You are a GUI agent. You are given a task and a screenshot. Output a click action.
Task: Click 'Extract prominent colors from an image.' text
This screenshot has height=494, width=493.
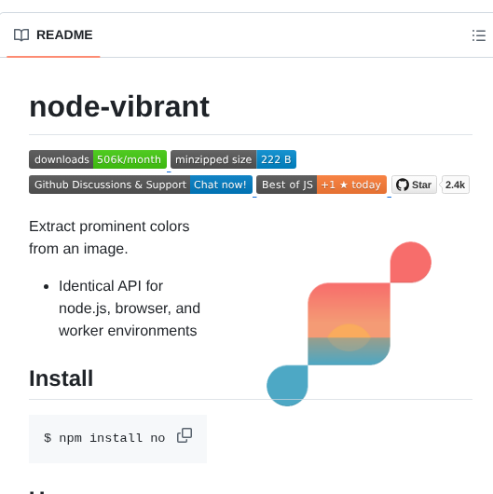pyautogui.click(x=109, y=238)
